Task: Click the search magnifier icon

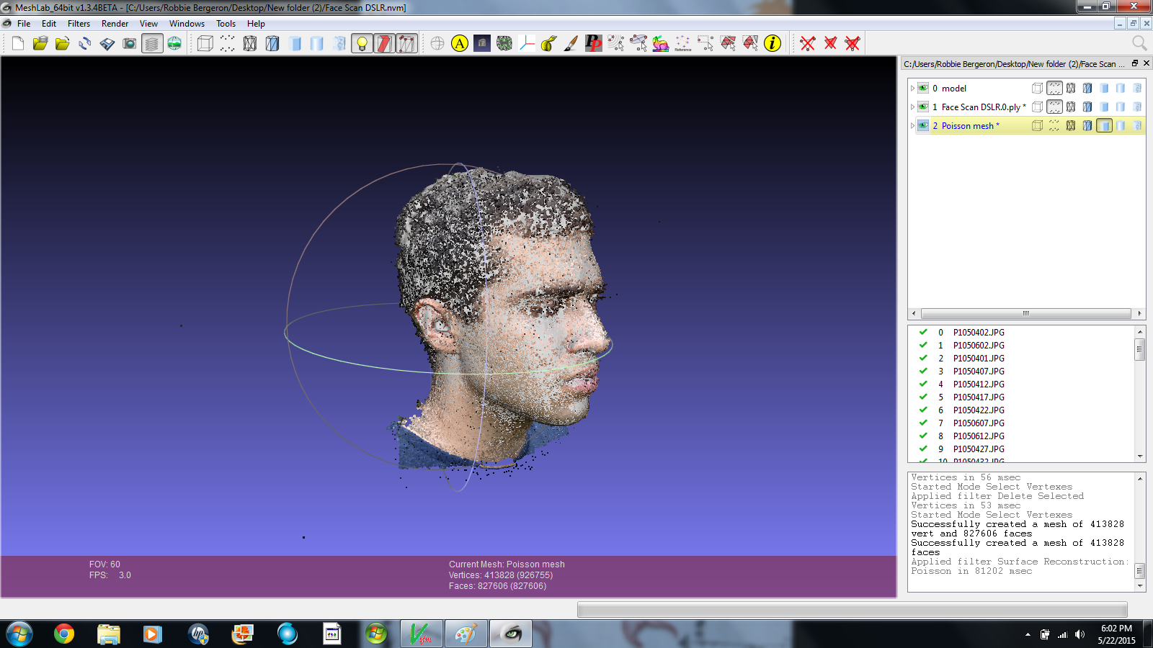Action: click(x=1139, y=43)
